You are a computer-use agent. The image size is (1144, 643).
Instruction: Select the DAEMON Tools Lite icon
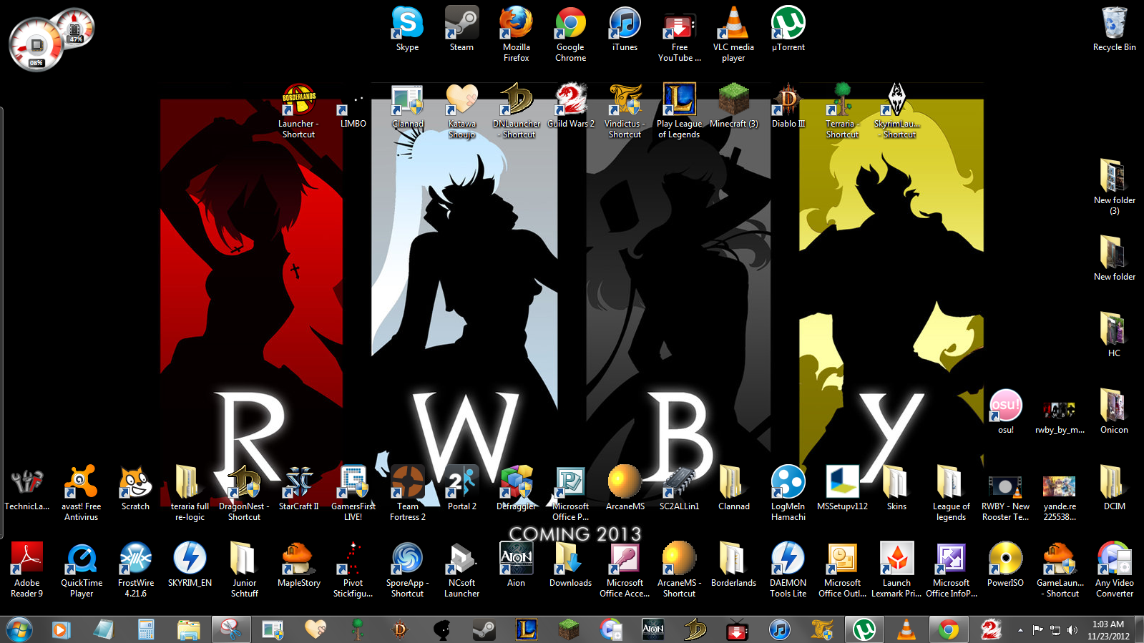tap(788, 570)
